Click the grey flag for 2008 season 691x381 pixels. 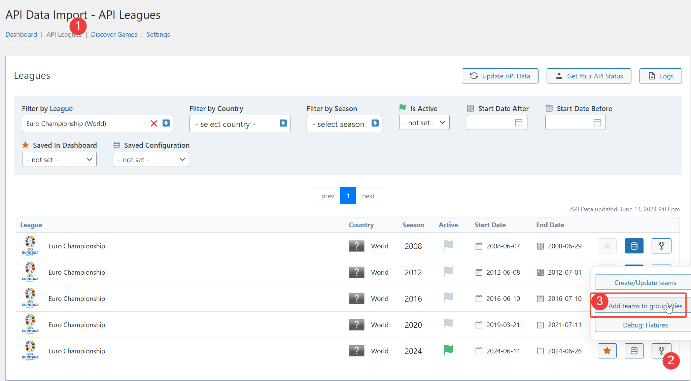[x=448, y=245]
